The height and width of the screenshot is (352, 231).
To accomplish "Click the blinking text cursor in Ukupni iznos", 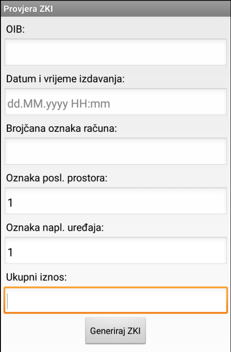I will click(7, 301).
